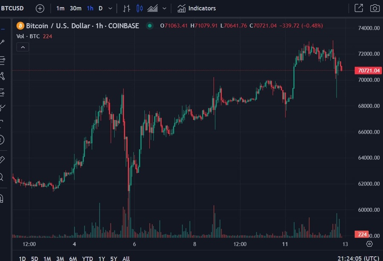383x261 pixels.
Task: Toggle the magnet mode tool
Action: (2, 198)
